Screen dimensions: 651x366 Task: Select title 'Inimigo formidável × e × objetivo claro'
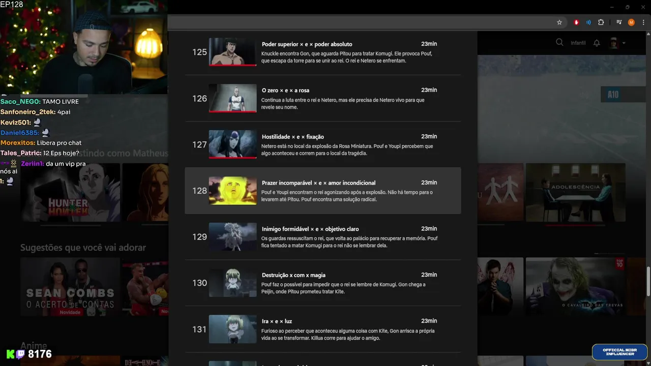point(310,229)
